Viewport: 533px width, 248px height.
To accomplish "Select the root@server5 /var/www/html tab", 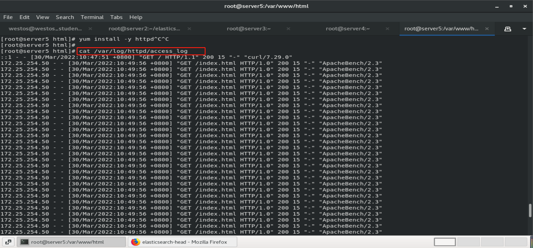I will pyautogui.click(x=441, y=29).
